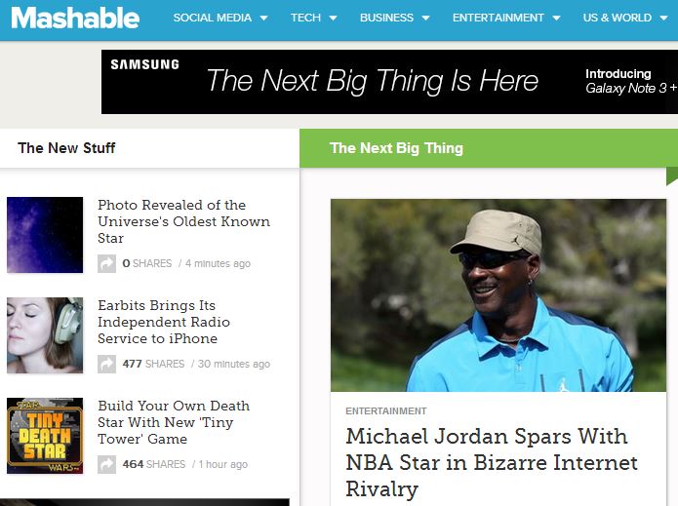Click the Samsung logo in banner ad
Image resolution: width=678 pixels, height=506 pixels.
144,64
